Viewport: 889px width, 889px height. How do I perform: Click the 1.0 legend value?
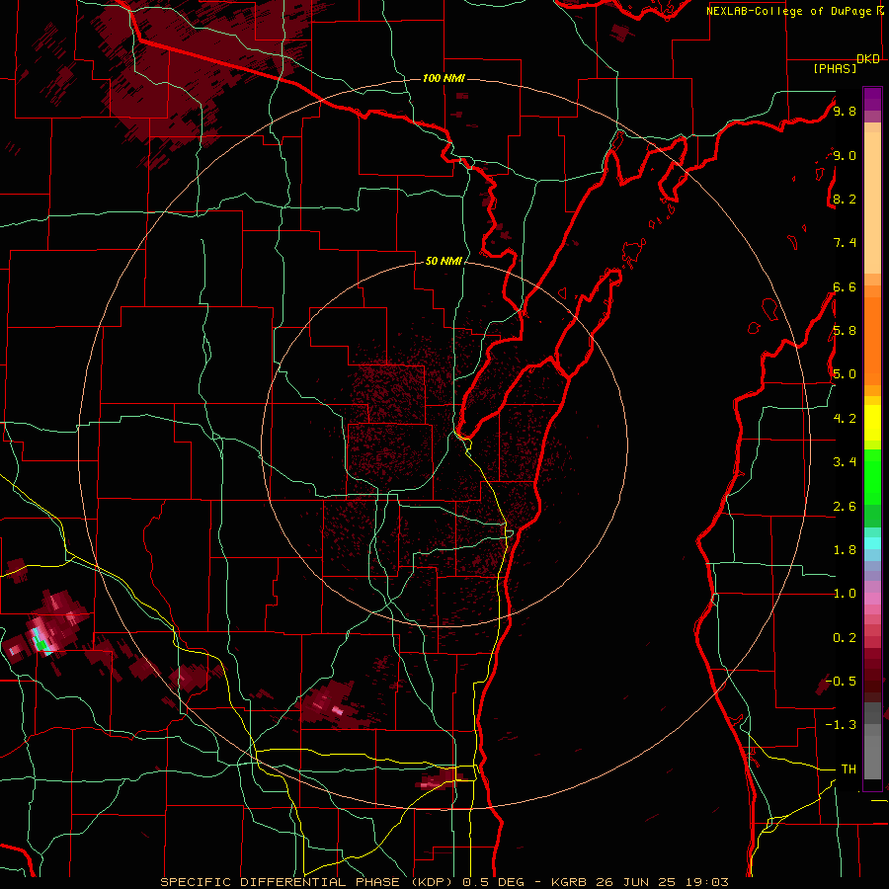tap(845, 594)
